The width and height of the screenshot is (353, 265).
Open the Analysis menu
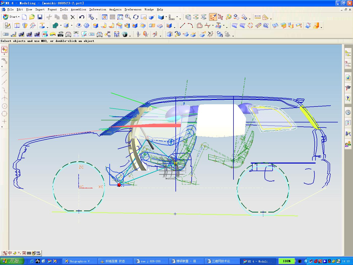pos(115,9)
